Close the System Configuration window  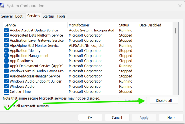pyautogui.click(x=180, y=6)
